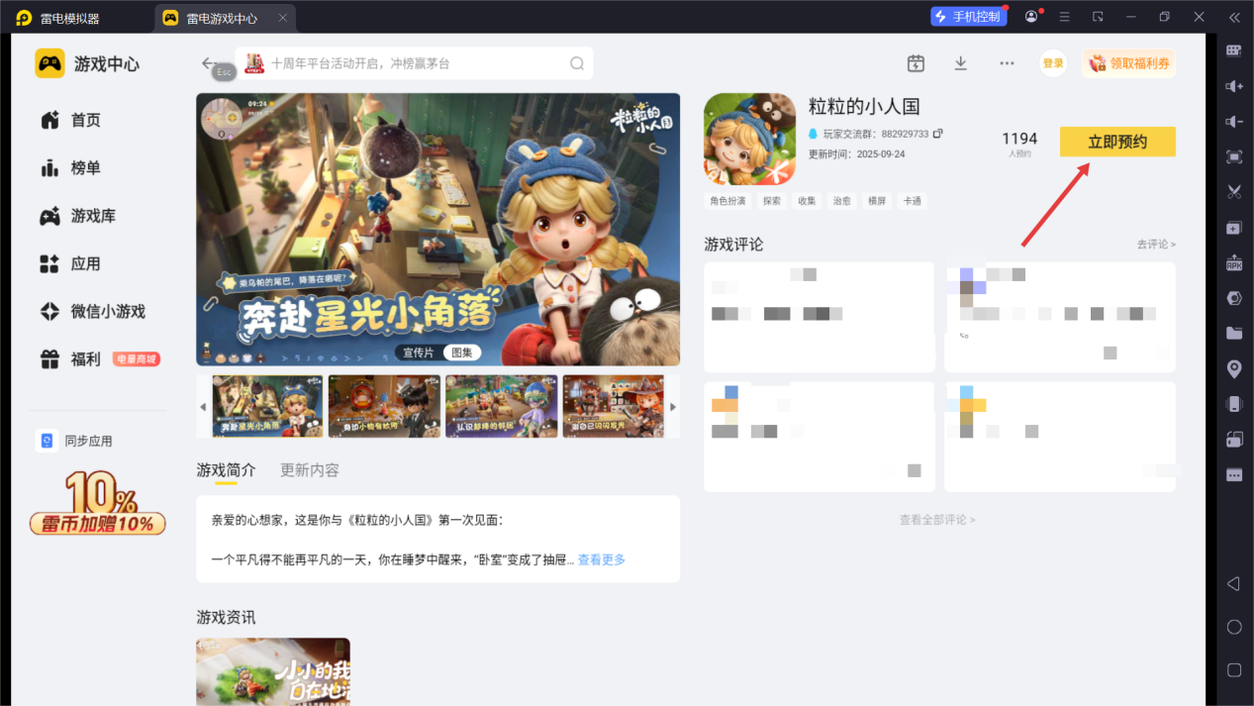Screen dimensions: 1254x706
Task: Open the events calendar icon near top right
Action: (x=915, y=62)
